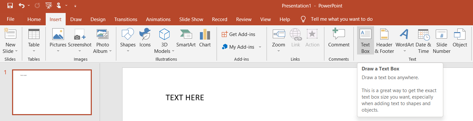Customize Quick Access Toolbar dropdown
The image size is (473, 121).
[x=75, y=6]
